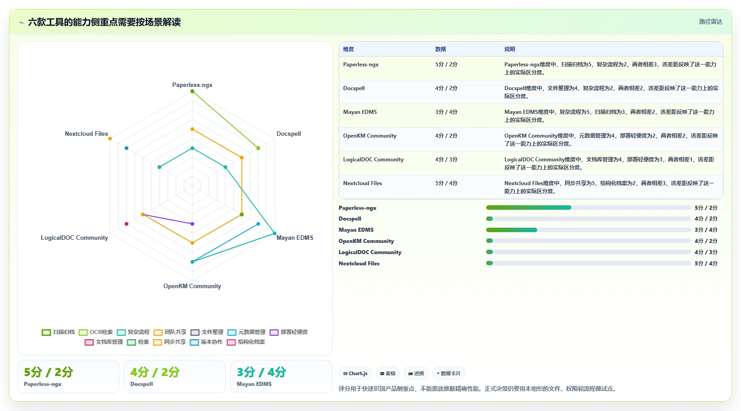Select LogicalDOC Community in the table's first column
The image size is (741, 411).
point(373,160)
